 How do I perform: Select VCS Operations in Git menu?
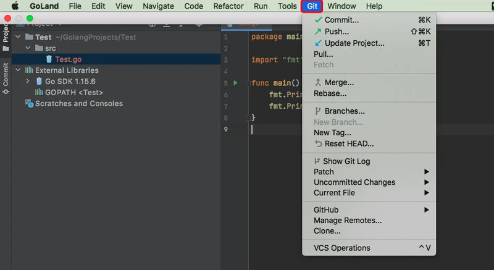369,248
